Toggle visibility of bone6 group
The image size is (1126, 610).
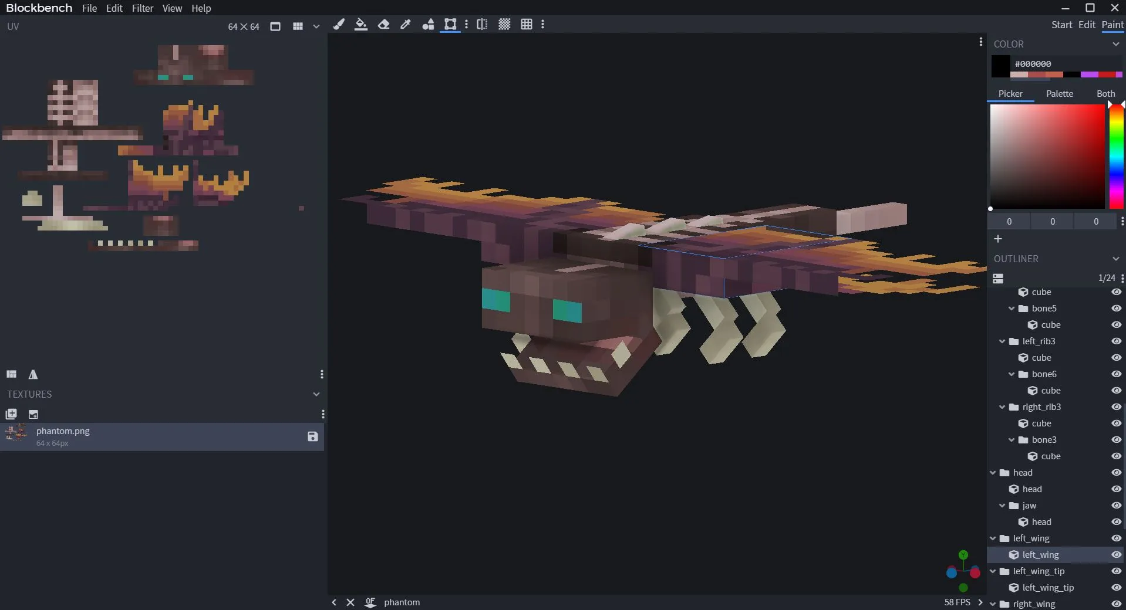1116,374
